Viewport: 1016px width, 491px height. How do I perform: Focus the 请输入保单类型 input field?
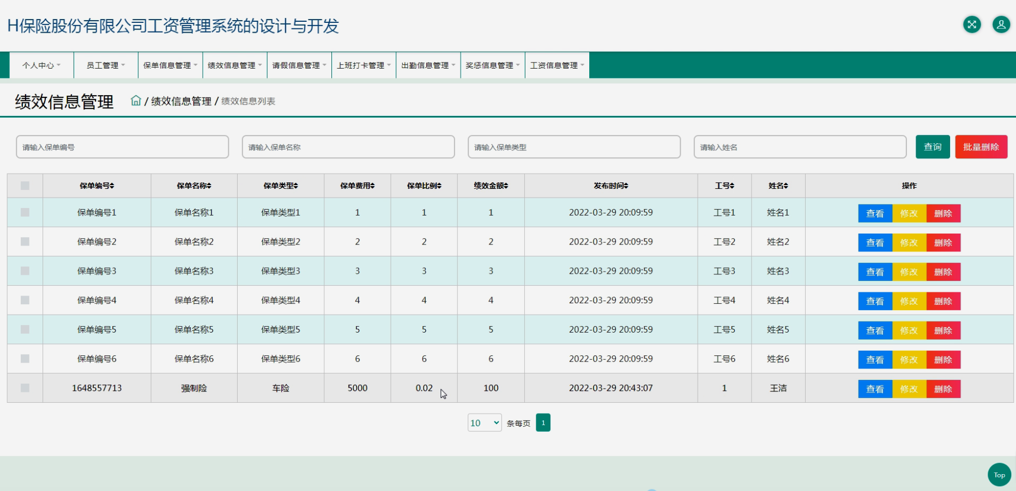[x=574, y=147]
